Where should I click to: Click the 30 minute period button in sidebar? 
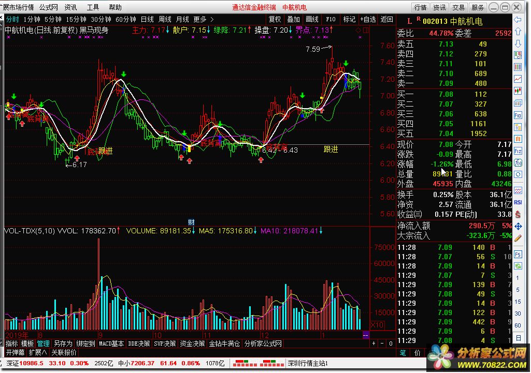click(518, 314)
